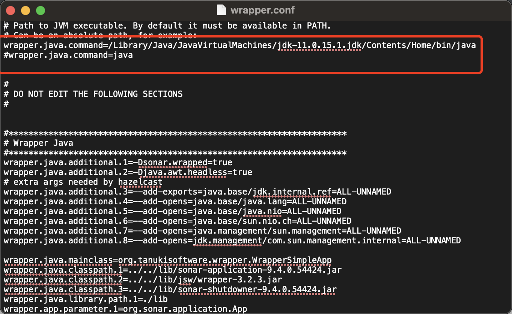Close the wrapper.conf window with red button
The width and height of the screenshot is (512, 314).
click(x=11, y=10)
